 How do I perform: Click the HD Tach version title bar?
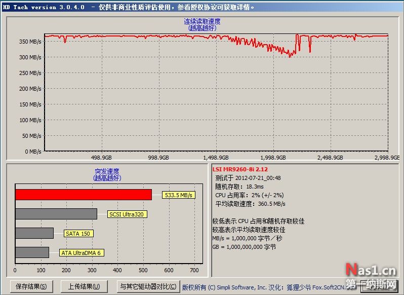click(x=202, y=7)
